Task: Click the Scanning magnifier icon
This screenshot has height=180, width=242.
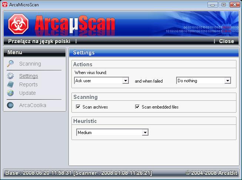Action: point(10,63)
